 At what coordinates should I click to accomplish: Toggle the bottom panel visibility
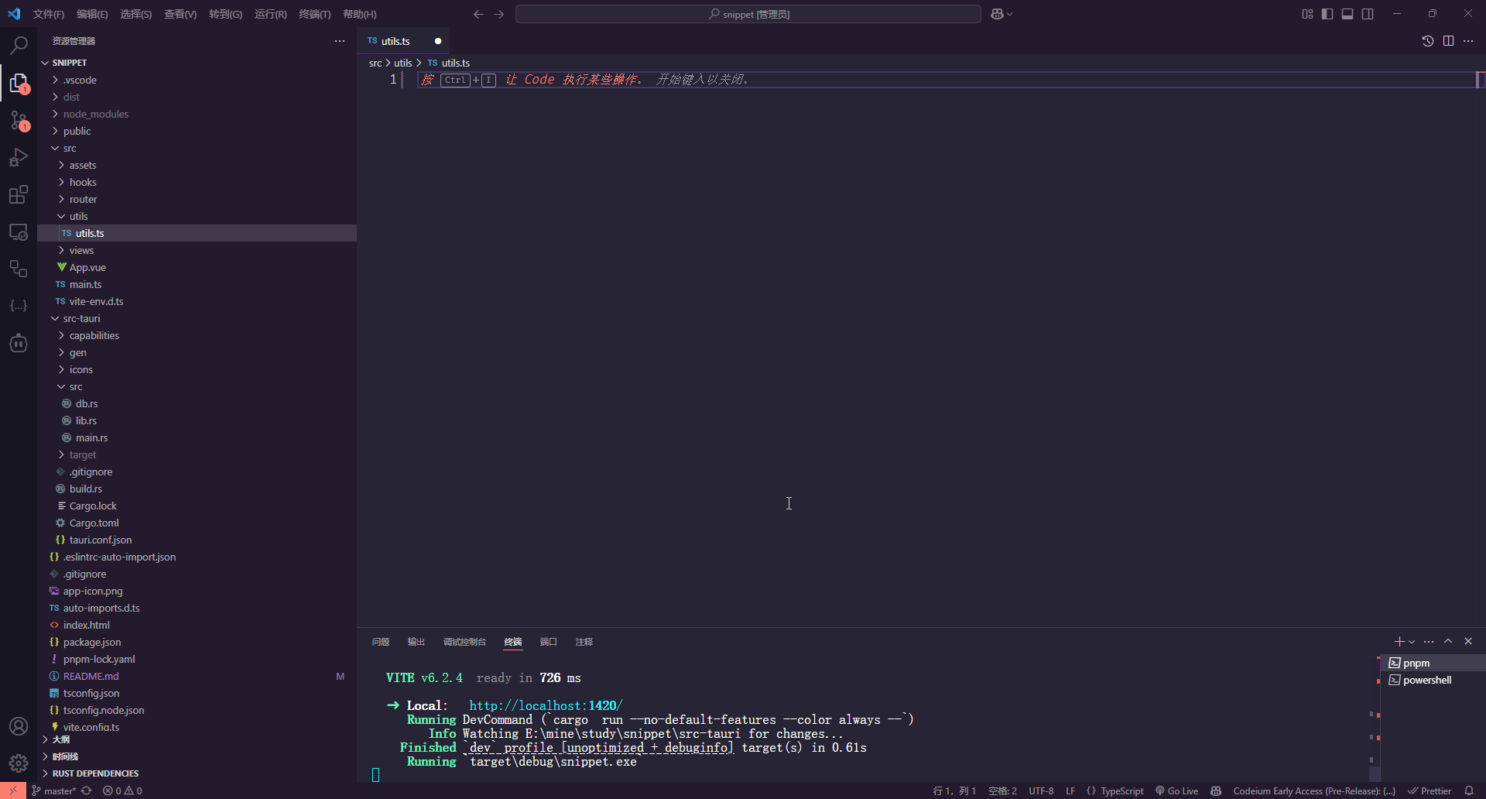pos(1347,13)
